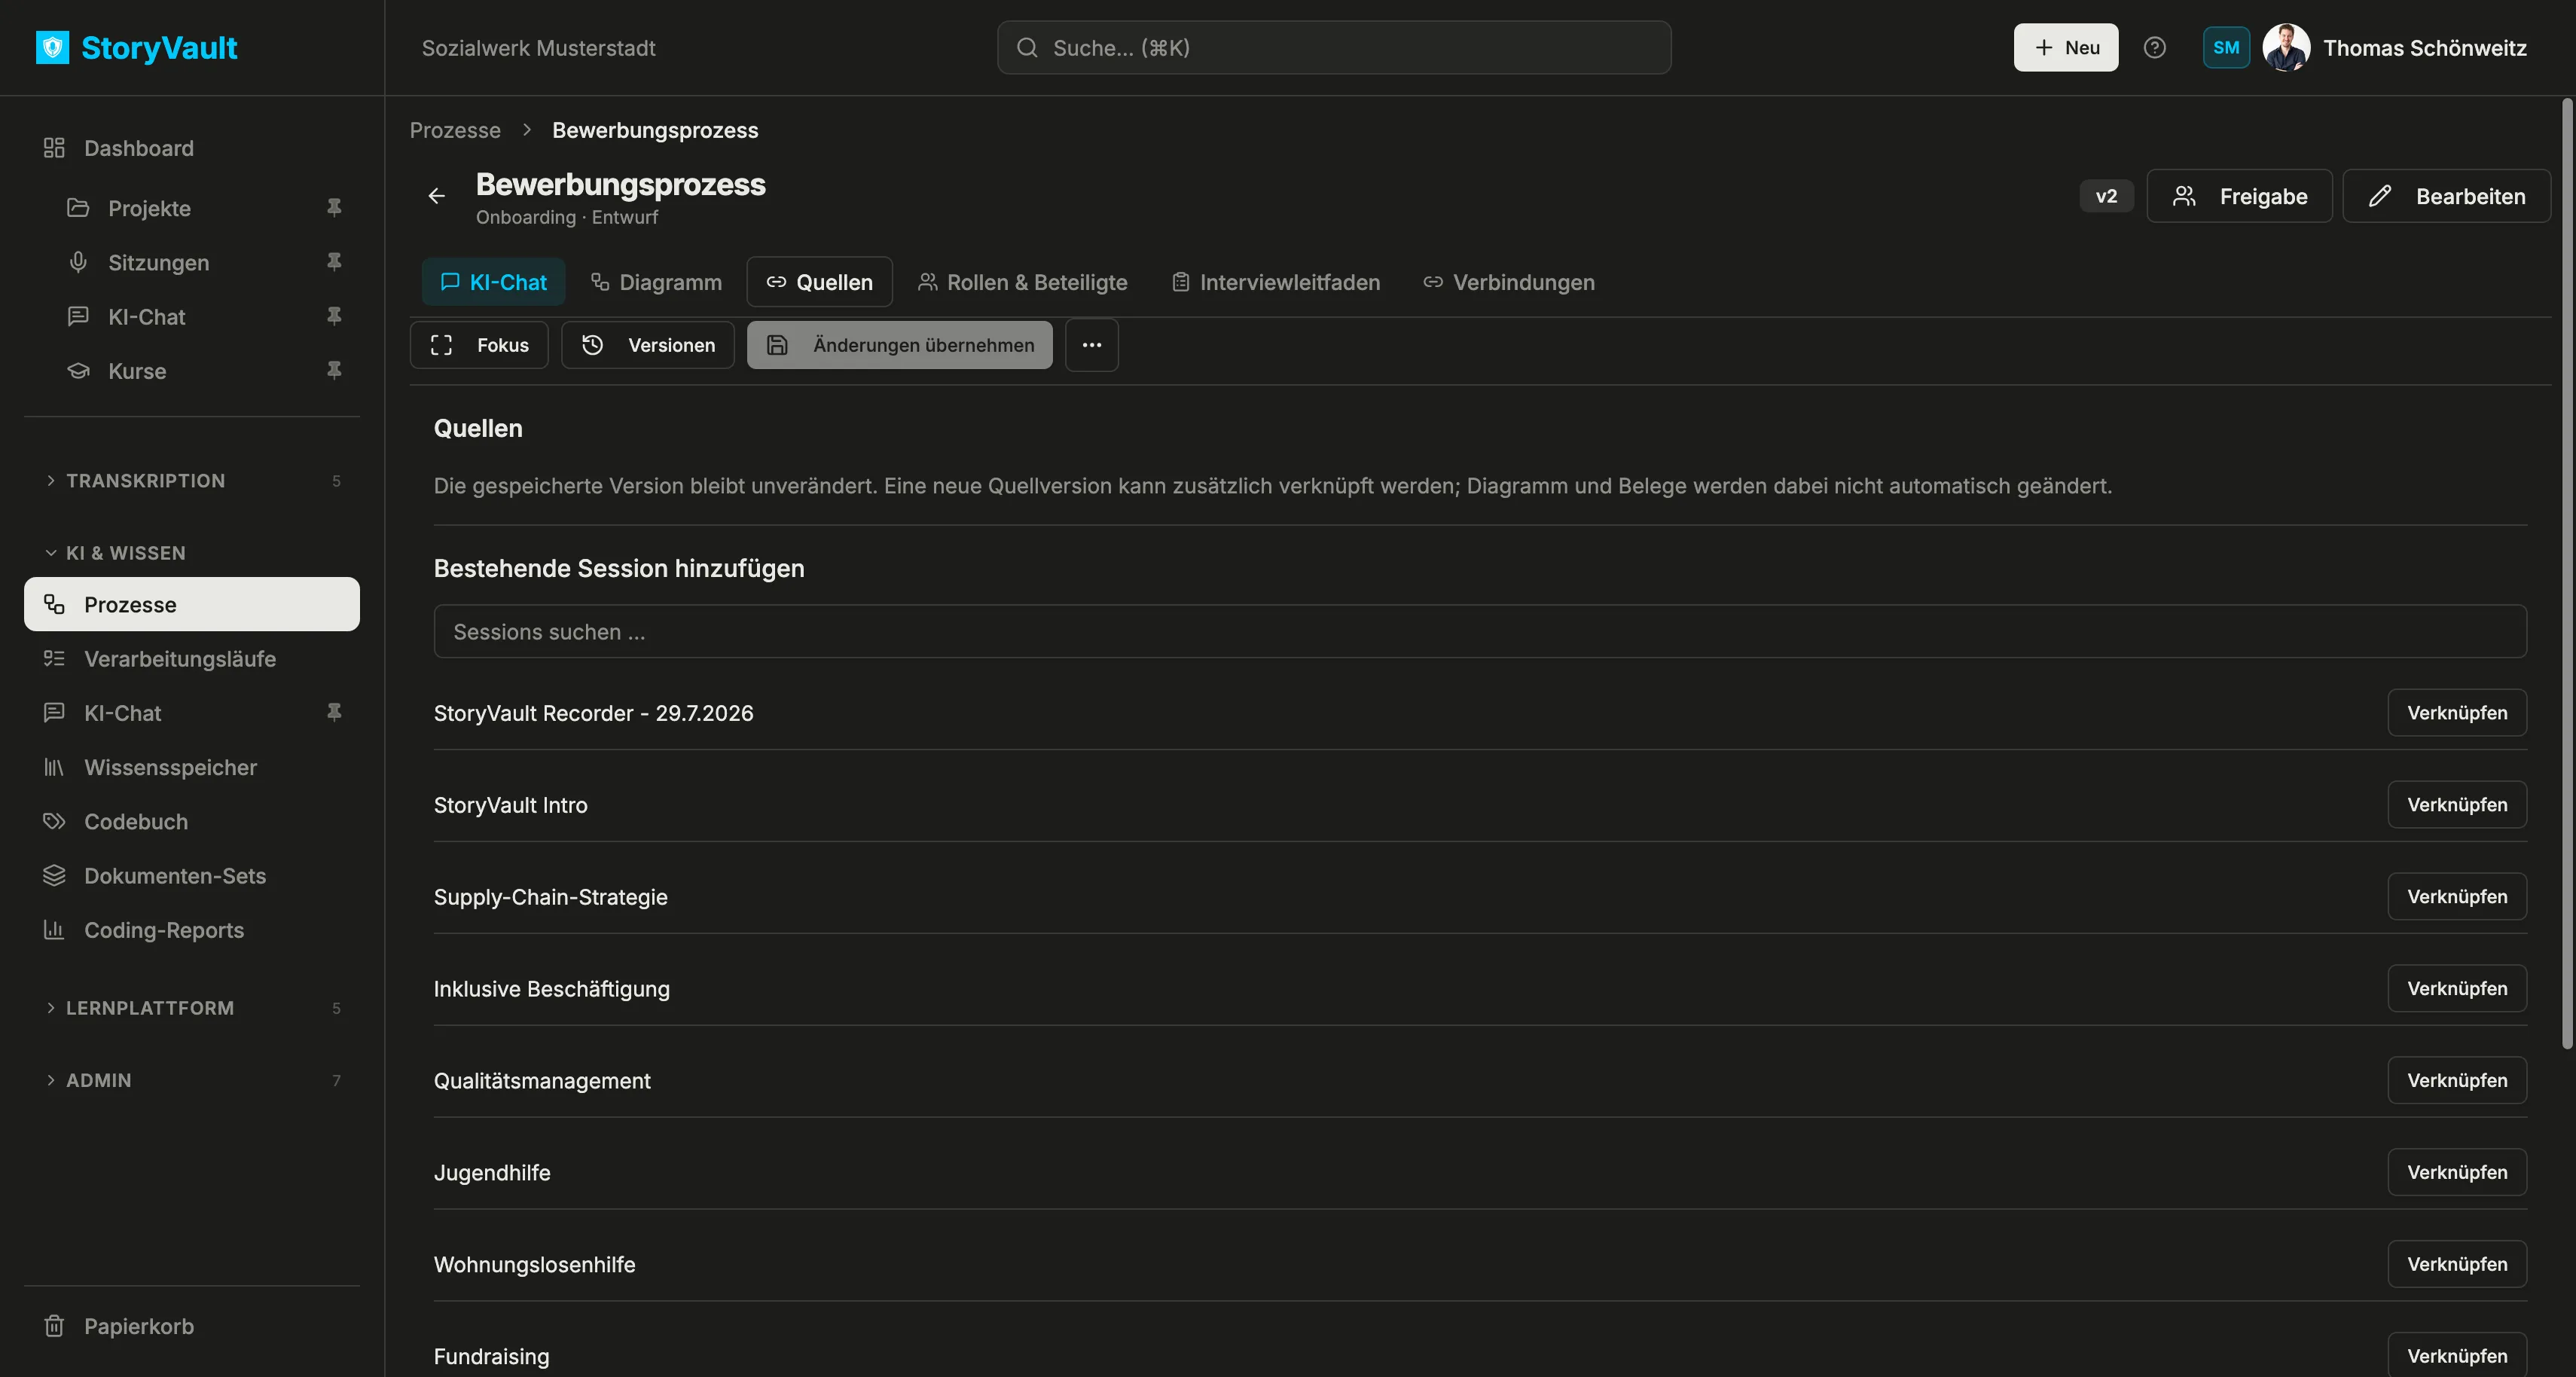Switch to the Interviewleitfaden tab
Image resolution: width=2576 pixels, height=1377 pixels.
pos(1276,282)
